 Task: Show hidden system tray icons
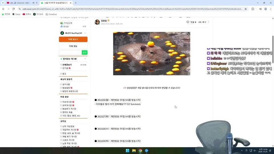click(x=242, y=151)
